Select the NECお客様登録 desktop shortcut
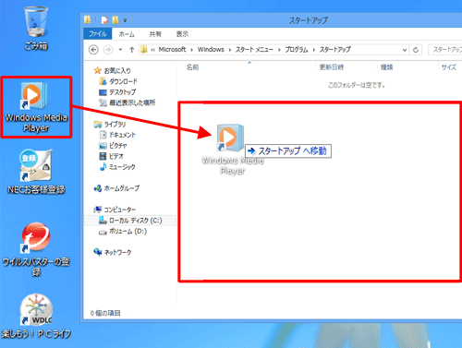The height and width of the screenshot is (348, 462). pyautogui.click(x=36, y=172)
